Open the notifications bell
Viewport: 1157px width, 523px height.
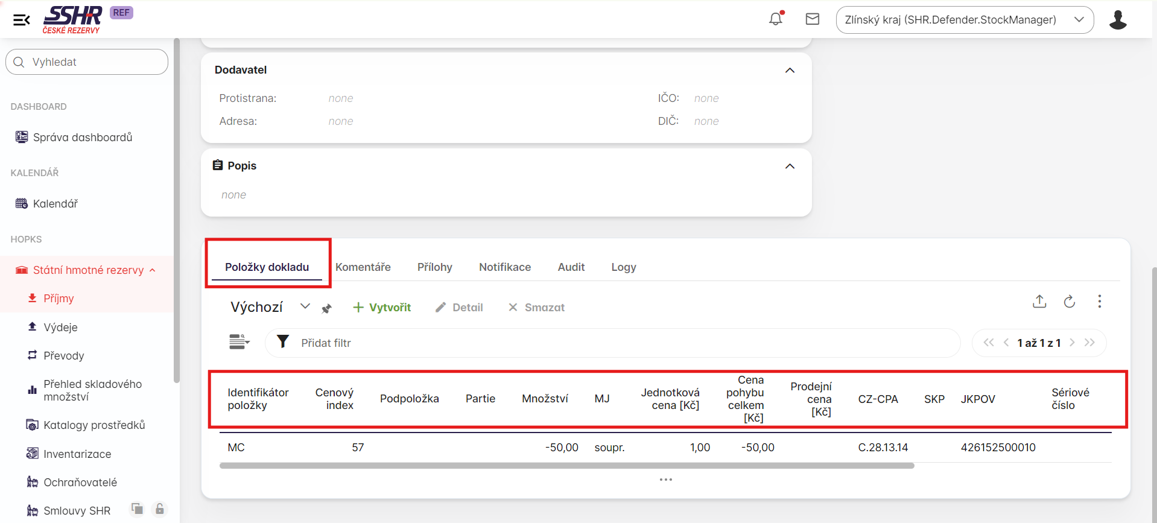click(776, 19)
